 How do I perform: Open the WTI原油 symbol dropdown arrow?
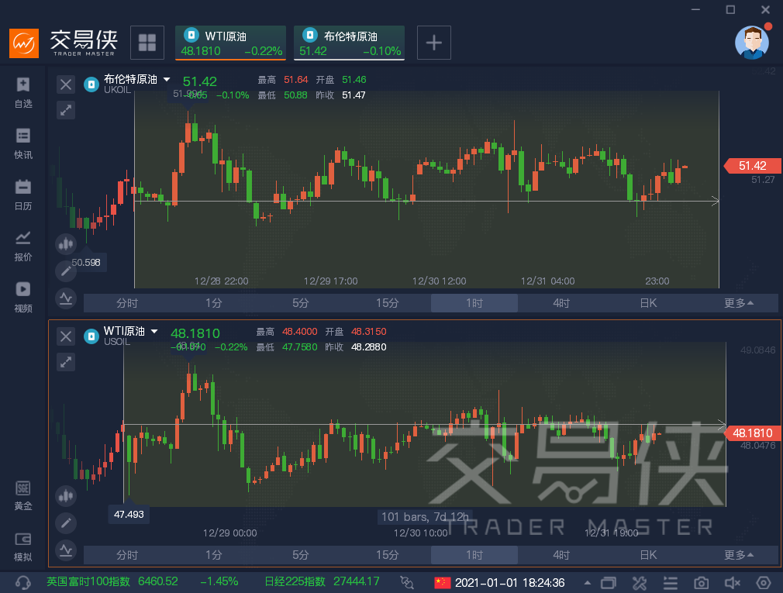[x=154, y=331]
